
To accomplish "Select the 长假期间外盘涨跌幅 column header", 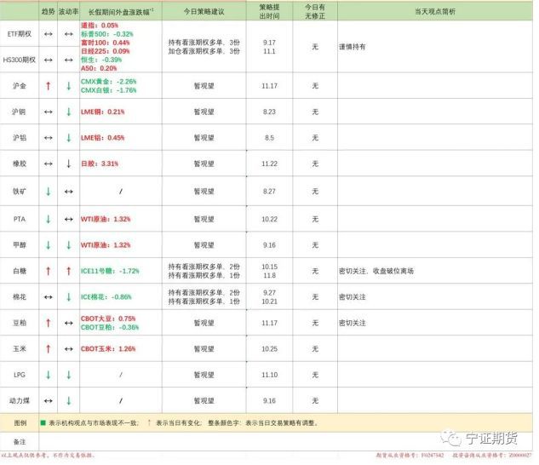I will click(x=121, y=12).
